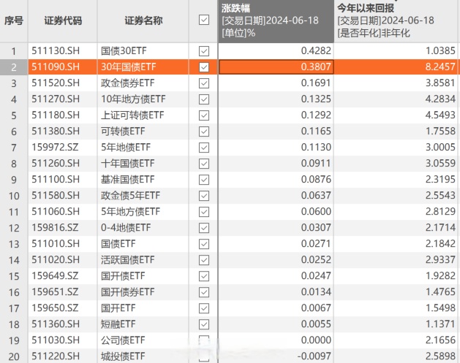Click 涨跌幅 value 0.0067
The image size is (460, 363).
(x=276, y=308)
